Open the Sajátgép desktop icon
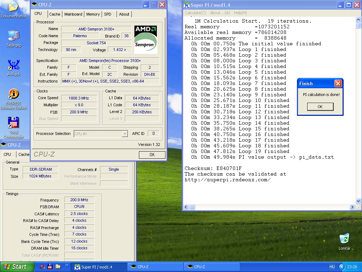The image size is (362, 272). coord(14,36)
